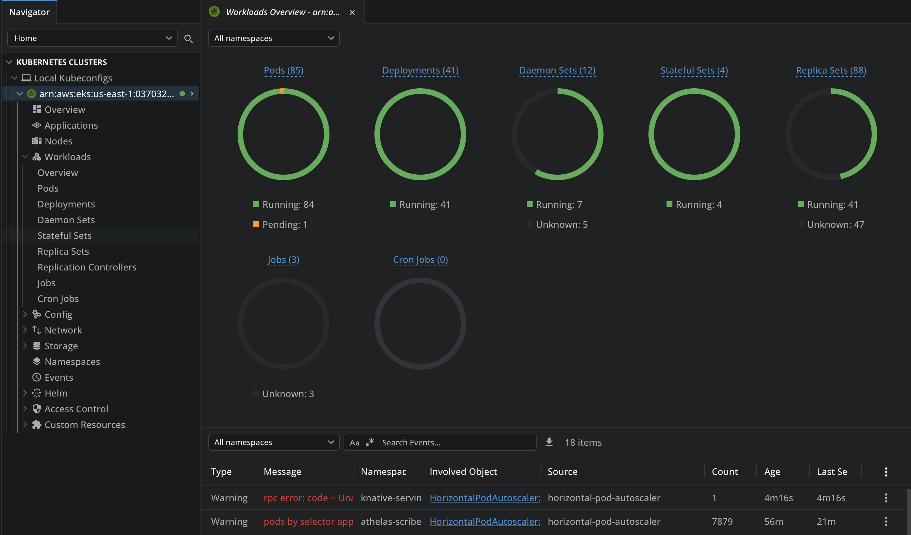Image resolution: width=911 pixels, height=535 pixels.
Task: Expand the Access Control tree node
Action: (x=25, y=409)
